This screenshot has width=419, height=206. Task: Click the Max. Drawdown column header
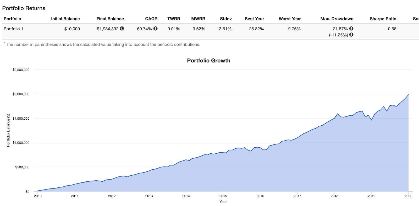(337, 19)
